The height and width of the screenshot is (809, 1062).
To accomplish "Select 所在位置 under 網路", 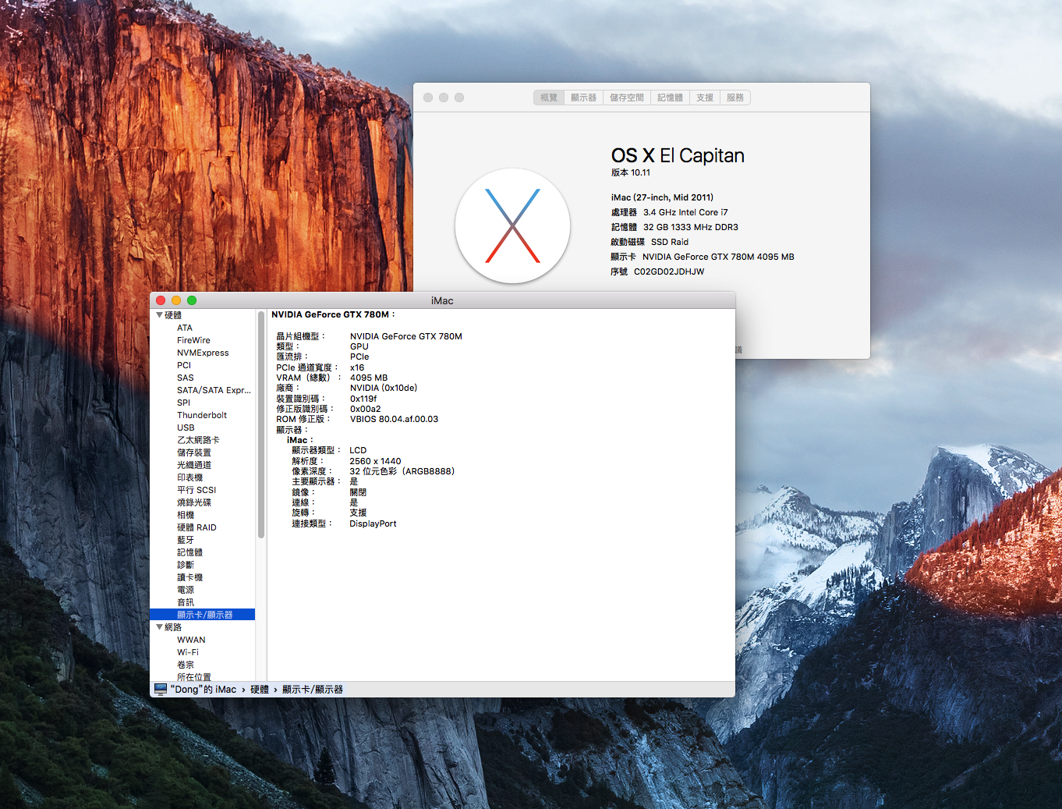I will 194,676.
